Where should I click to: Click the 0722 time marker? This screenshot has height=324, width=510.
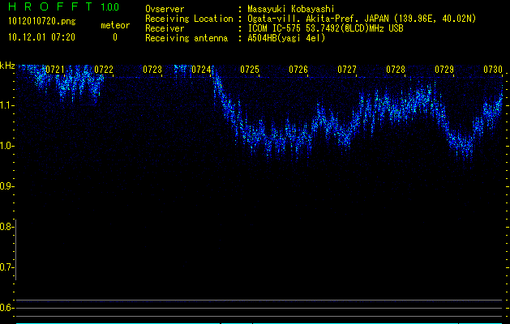pyautogui.click(x=104, y=70)
